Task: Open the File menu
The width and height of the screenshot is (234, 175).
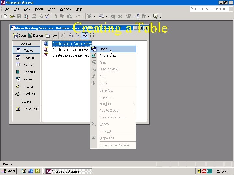Action: tap(7, 9)
